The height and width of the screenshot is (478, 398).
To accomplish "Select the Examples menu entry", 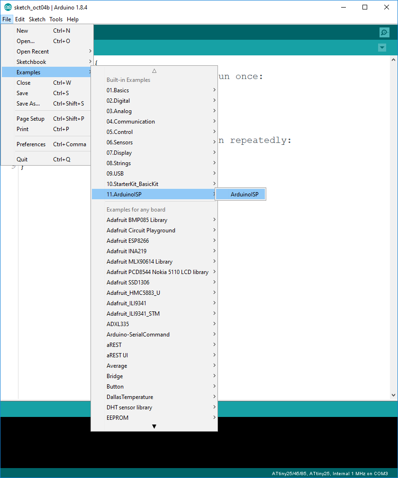I will (46, 72).
